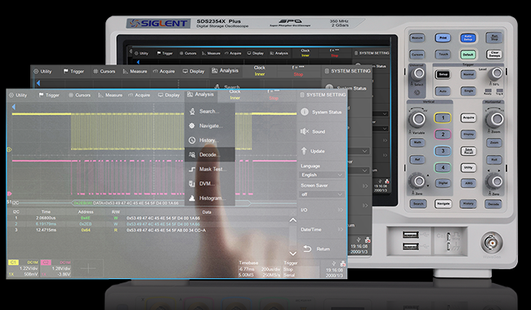Open the Trigger info box at bottom of front screen
Viewport: 531px width, 310px height.
pyautogui.click(x=301, y=268)
